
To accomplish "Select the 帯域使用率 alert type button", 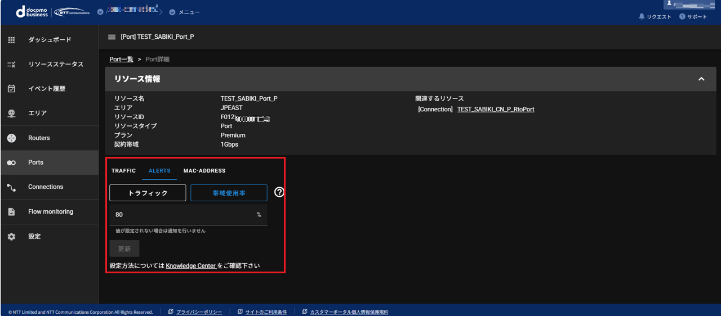I will (229, 193).
